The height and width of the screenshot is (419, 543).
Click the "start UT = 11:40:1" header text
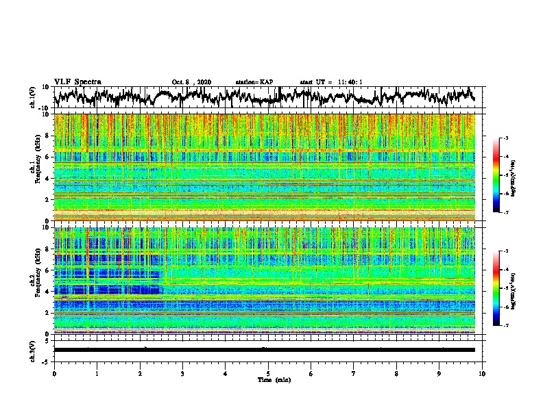pyautogui.click(x=331, y=82)
